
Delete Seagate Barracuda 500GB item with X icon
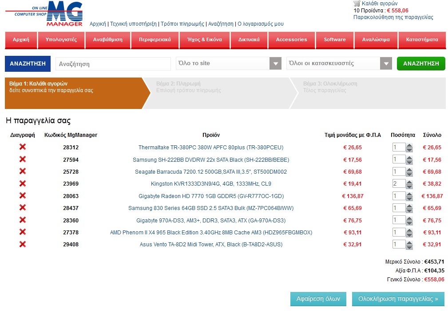(23, 171)
